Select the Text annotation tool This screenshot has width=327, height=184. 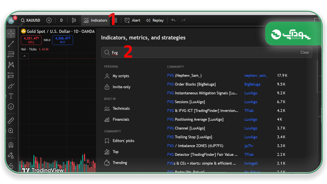(11, 96)
